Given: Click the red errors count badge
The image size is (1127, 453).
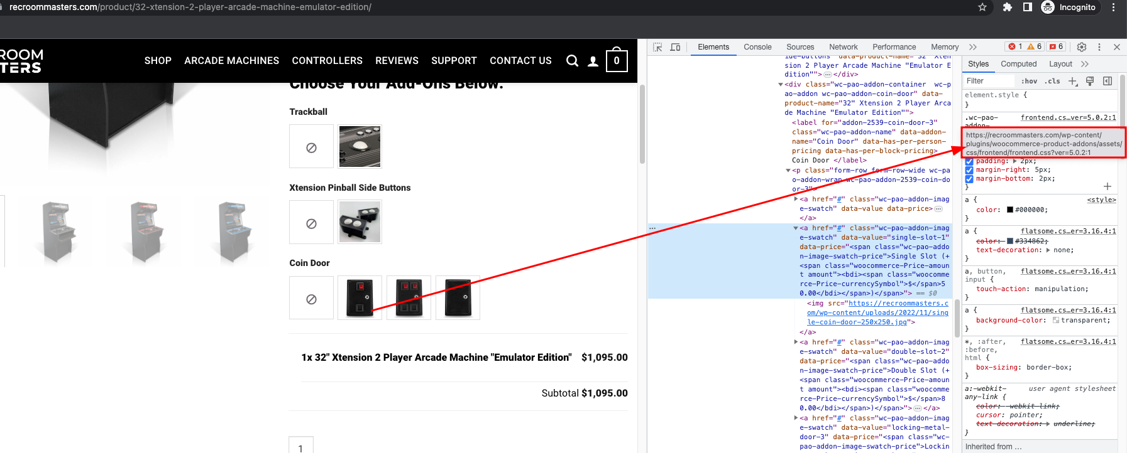Looking at the screenshot, I should coord(1015,46).
